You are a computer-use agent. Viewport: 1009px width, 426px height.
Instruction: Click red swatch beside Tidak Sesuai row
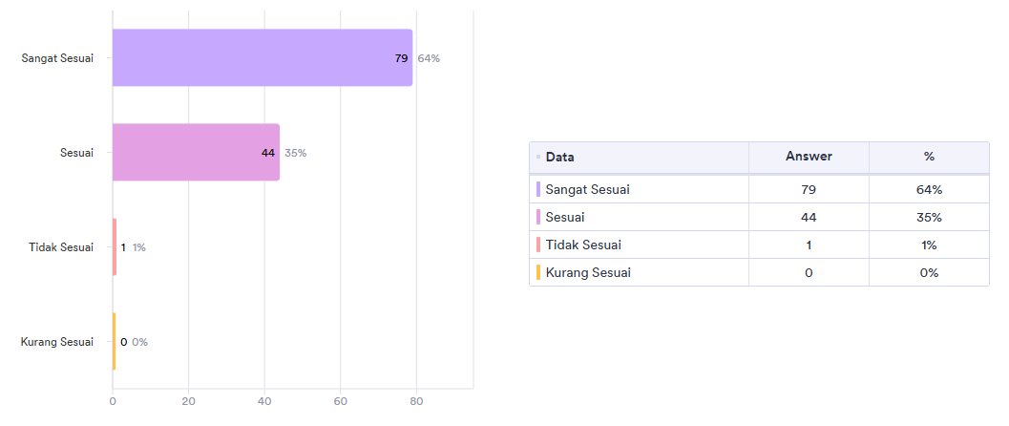coord(538,245)
